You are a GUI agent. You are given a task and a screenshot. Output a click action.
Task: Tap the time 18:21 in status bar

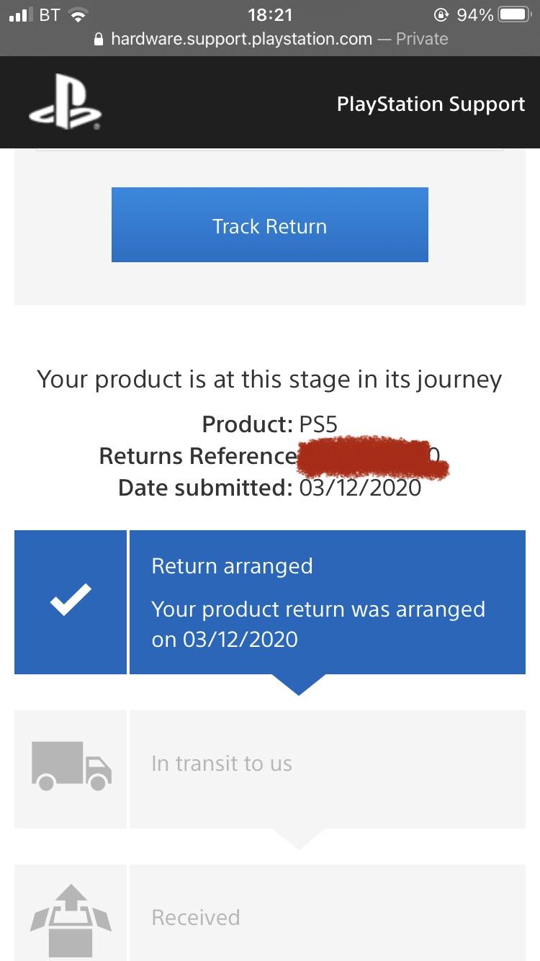pos(269,15)
